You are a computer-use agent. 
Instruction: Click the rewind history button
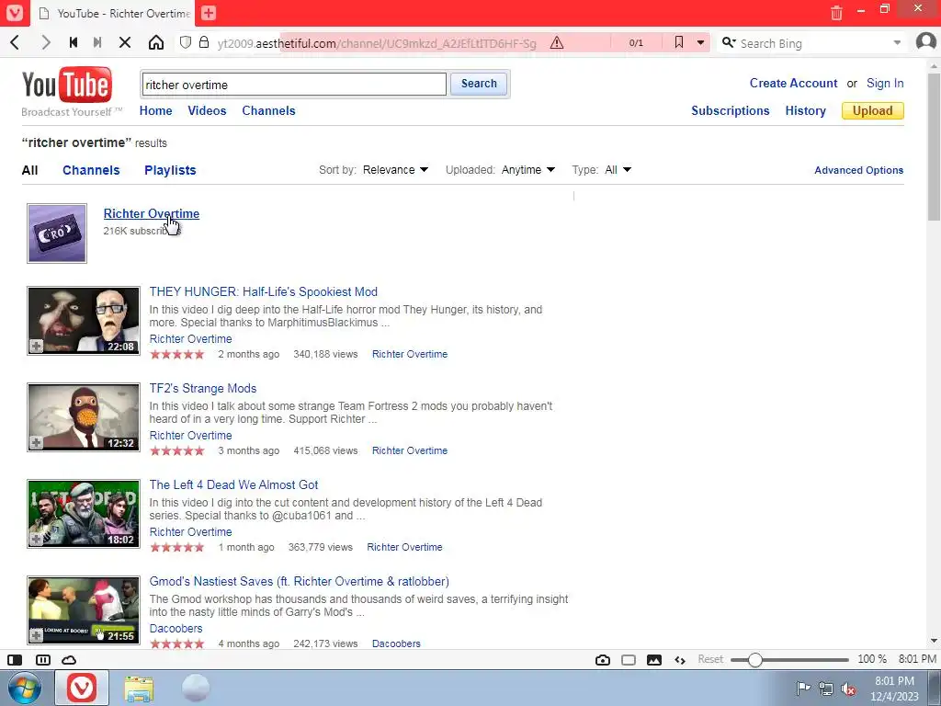(74, 42)
